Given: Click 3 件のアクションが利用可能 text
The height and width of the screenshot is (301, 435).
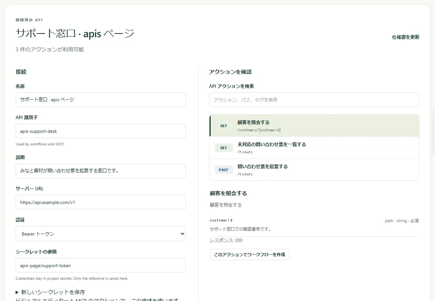Looking at the screenshot, I should pyautogui.click(x=50, y=49).
